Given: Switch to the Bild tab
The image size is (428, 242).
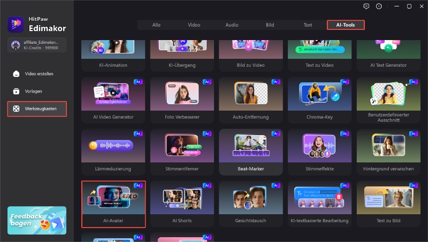Looking at the screenshot, I should click(270, 25).
